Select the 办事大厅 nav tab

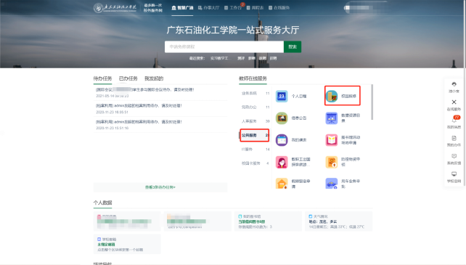click(x=208, y=8)
